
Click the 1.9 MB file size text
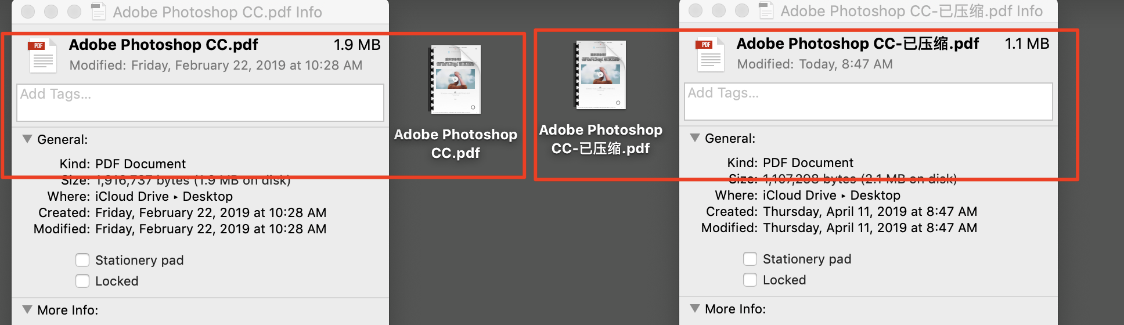(357, 45)
